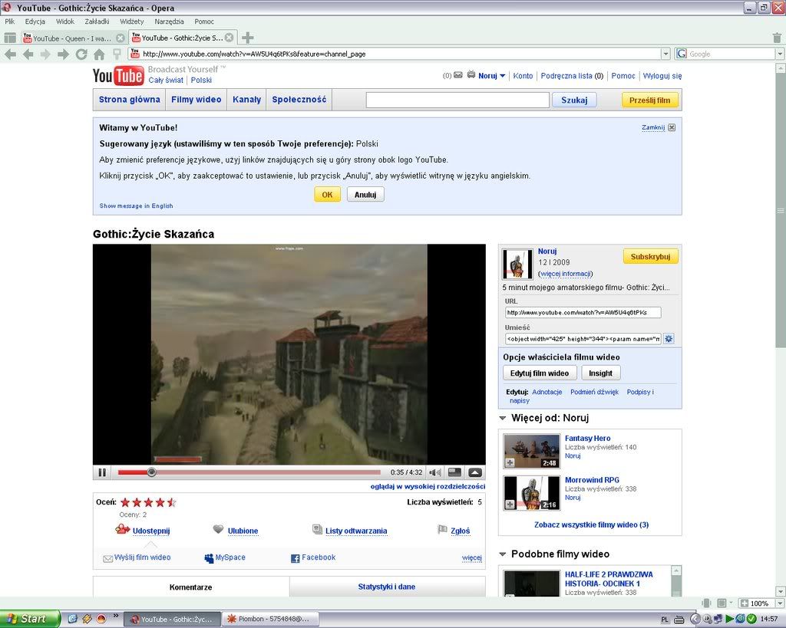Screen dimensions: 786x628
Task: Click the video URL text field
Action: click(x=583, y=313)
